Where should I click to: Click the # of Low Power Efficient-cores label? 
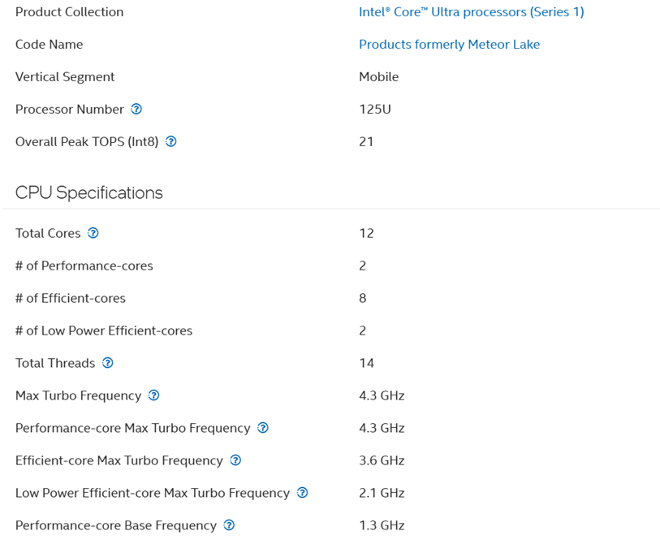point(104,330)
